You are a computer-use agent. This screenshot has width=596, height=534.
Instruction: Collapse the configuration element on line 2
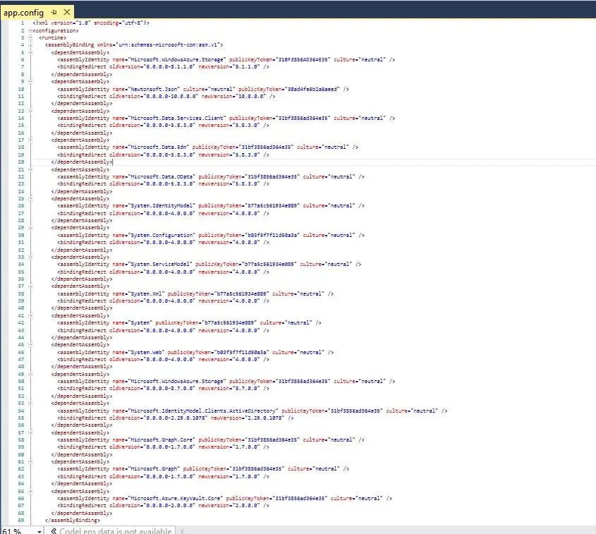pyautogui.click(x=30, y=30)
